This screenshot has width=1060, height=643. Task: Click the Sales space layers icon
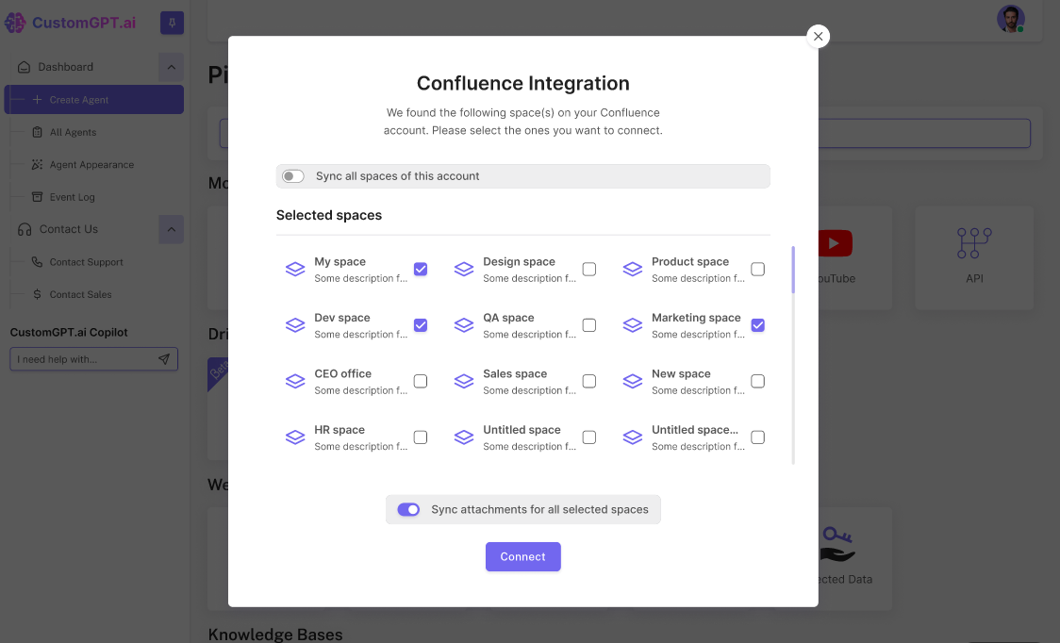[464, 381]
